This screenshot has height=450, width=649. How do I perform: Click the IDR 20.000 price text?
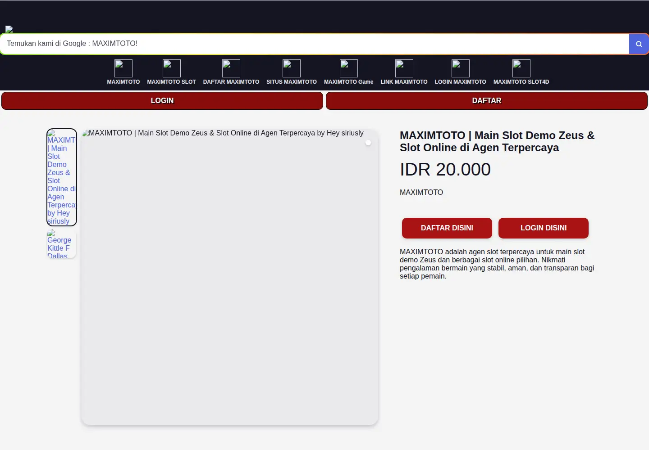445,170
